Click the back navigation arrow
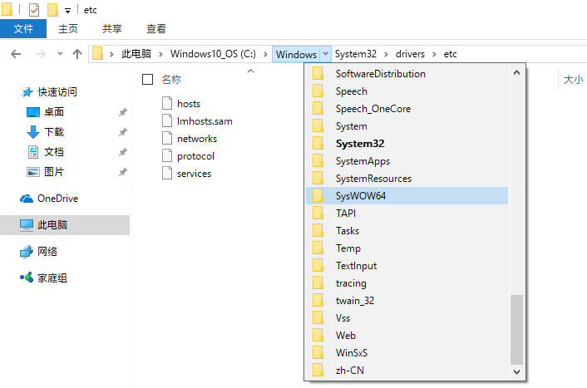The image size is (587, 388). click(16, 54)
